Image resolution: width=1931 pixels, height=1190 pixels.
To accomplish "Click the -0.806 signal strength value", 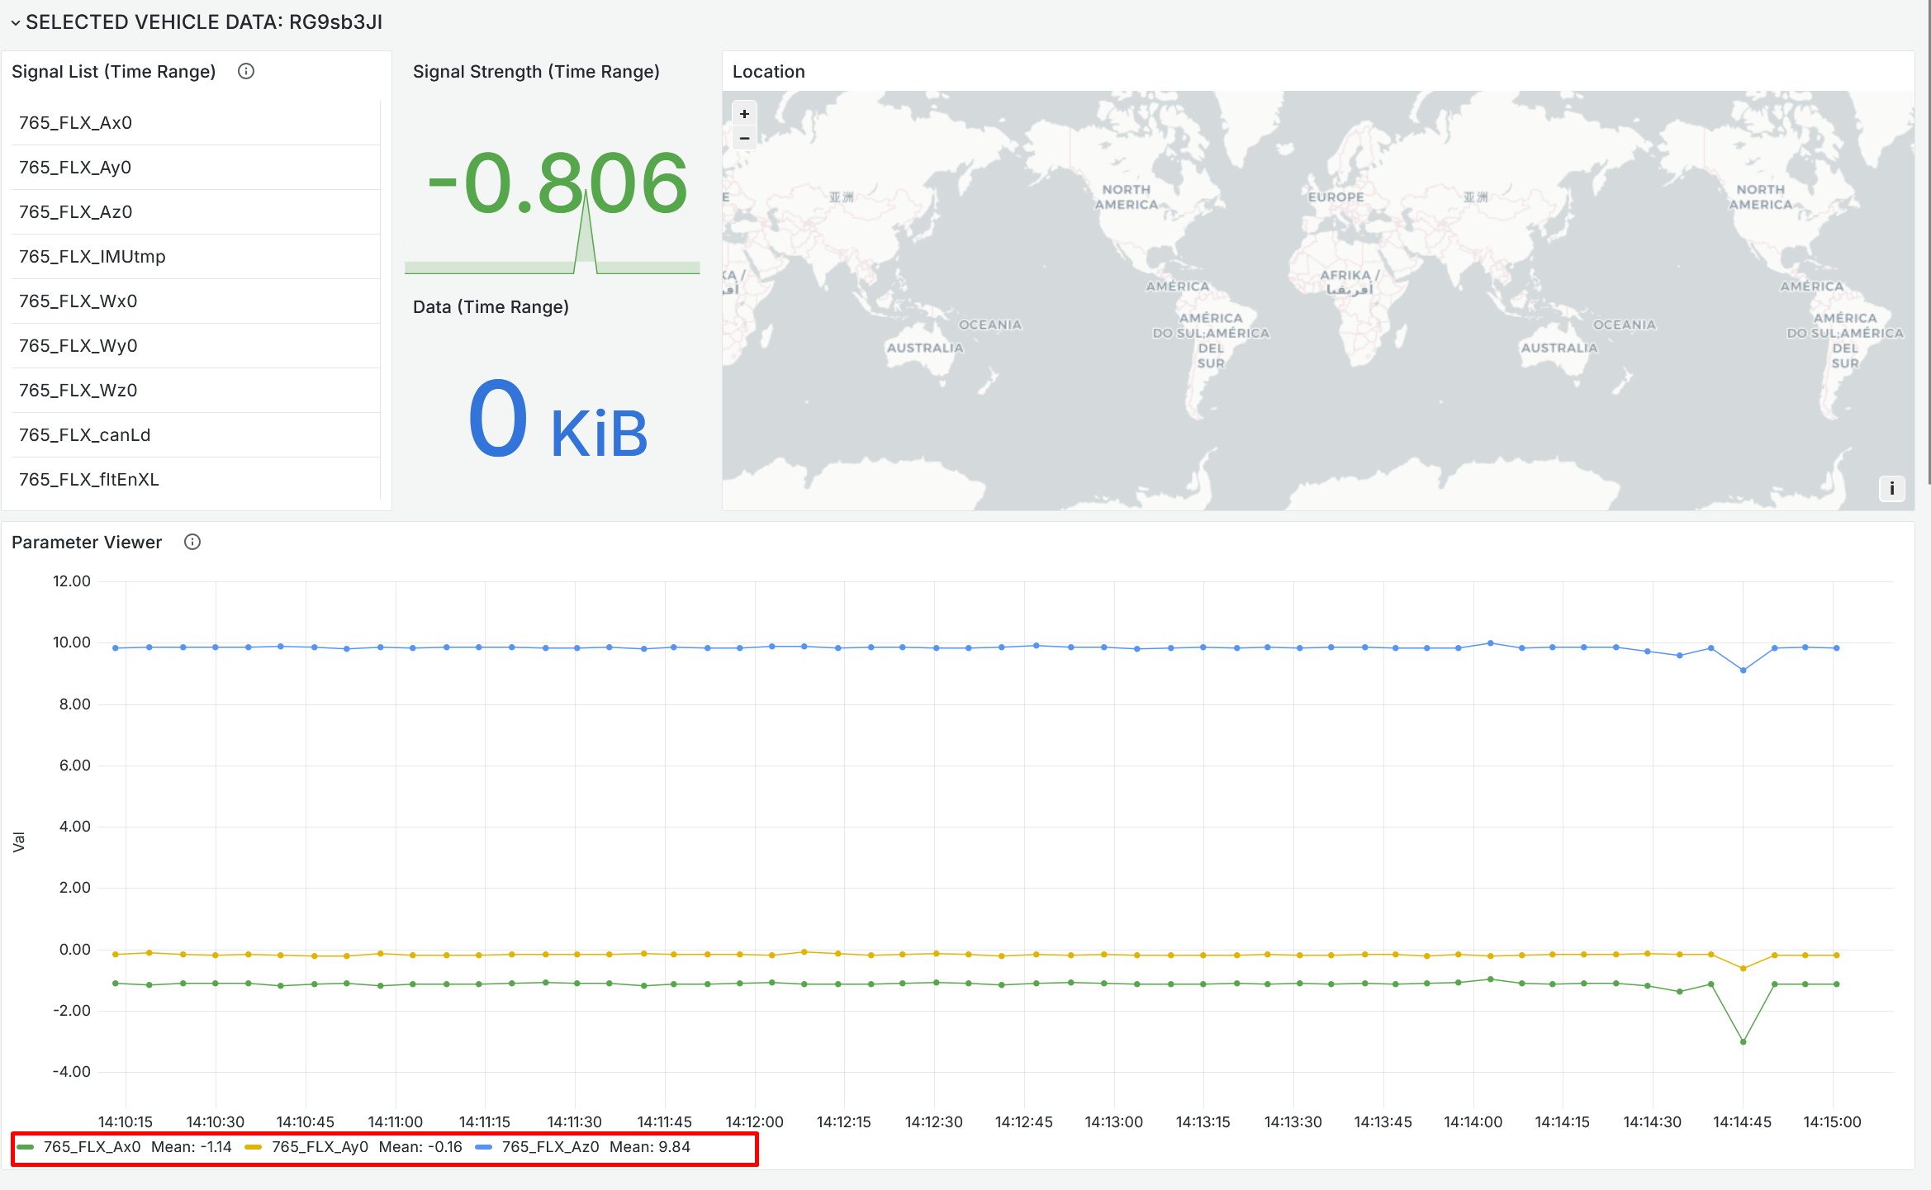I will [557, 183].
